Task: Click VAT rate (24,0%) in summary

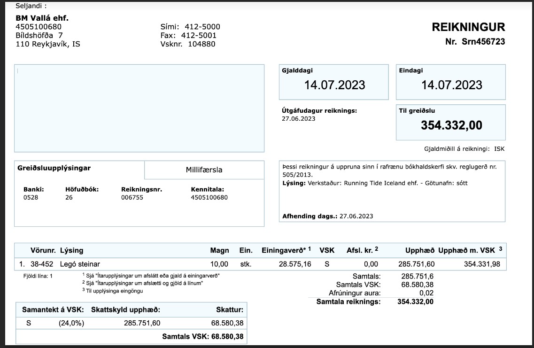Action: 71,323
